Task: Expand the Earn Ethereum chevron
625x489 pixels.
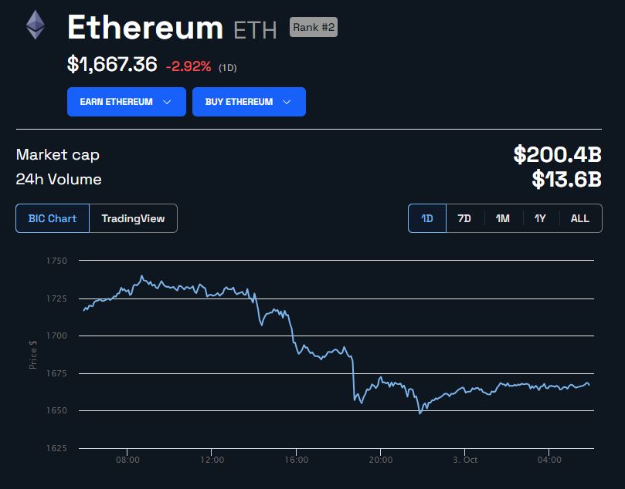Action: [x=167, y=103]
